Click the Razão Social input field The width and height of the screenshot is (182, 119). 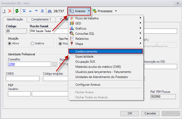coord(49,31)
